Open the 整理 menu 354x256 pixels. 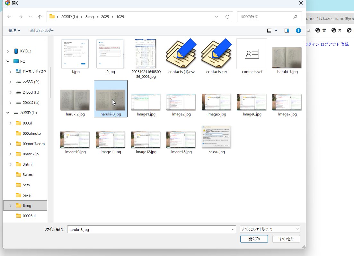tap(14, 31)
